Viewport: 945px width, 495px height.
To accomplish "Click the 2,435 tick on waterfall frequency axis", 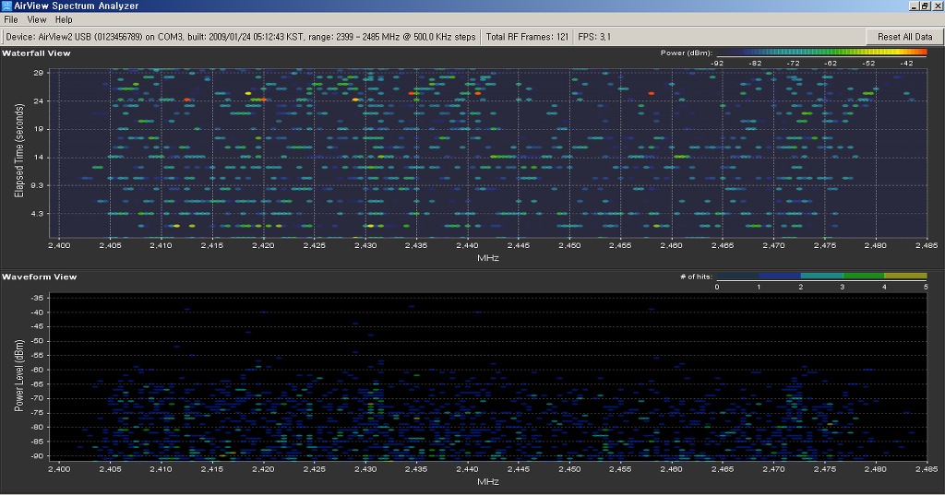I will tap(416, 246).
